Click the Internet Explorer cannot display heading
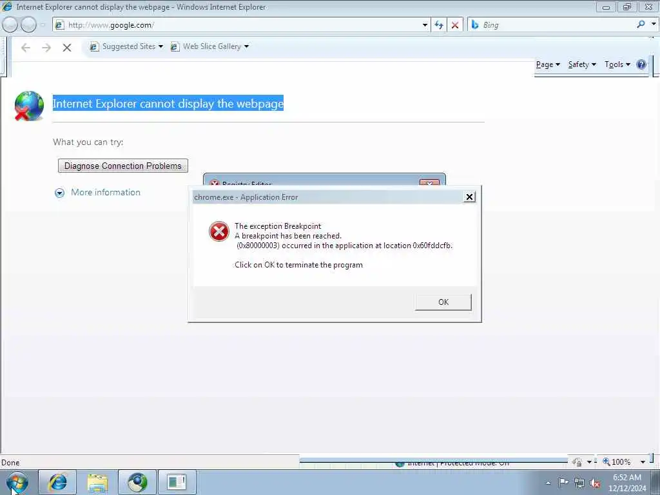The height and width of the screenshot is (495, 660). coord(168,104)
